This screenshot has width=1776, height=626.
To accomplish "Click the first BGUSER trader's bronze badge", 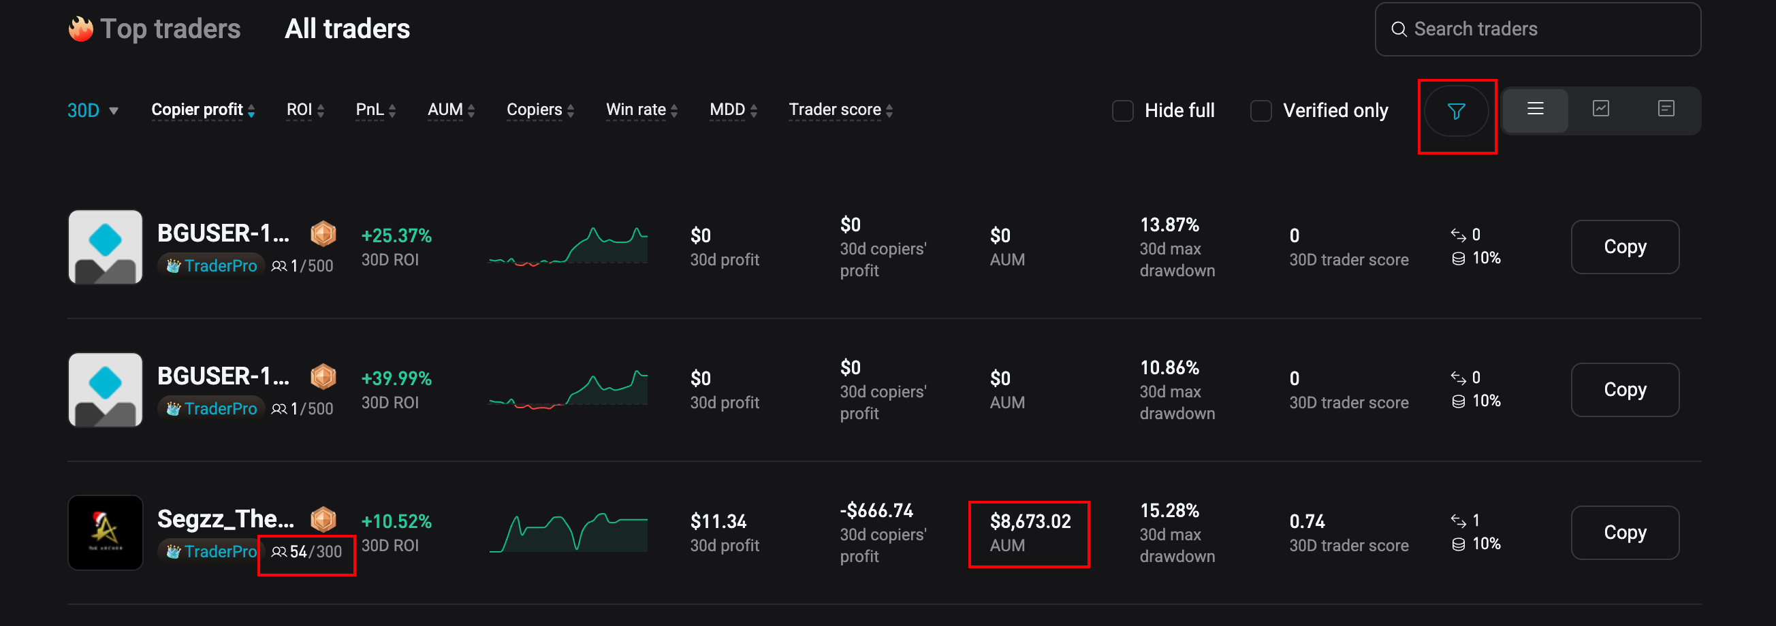I will click(x=323, y=234).
